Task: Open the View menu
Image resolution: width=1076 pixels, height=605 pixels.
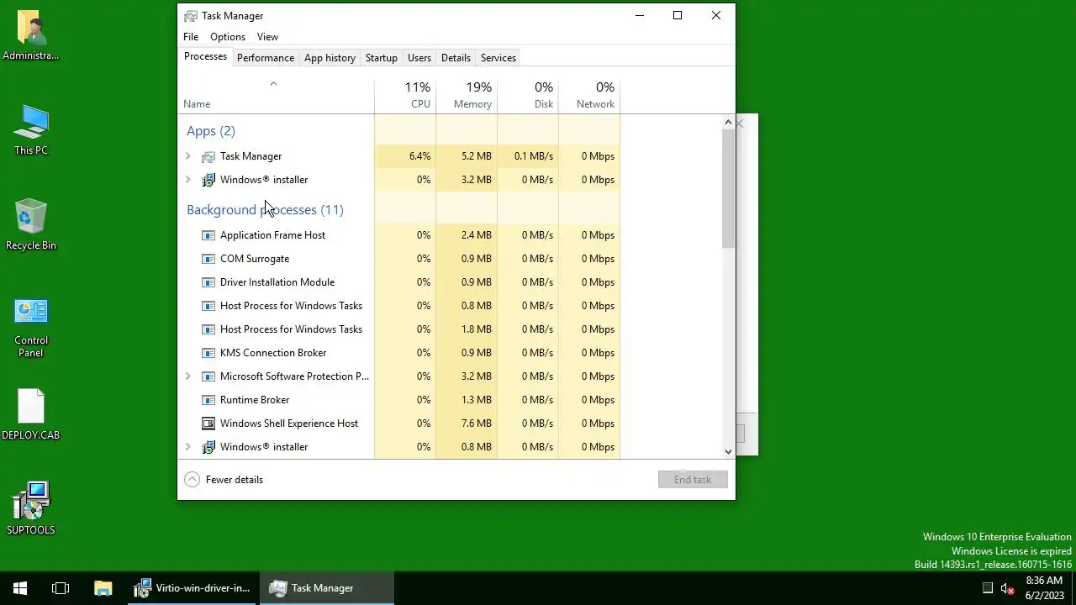Action: pos(267,37)
